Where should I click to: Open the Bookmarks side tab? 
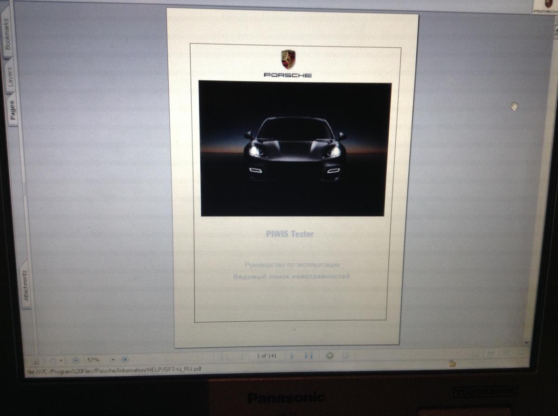(x=7, y=35)
